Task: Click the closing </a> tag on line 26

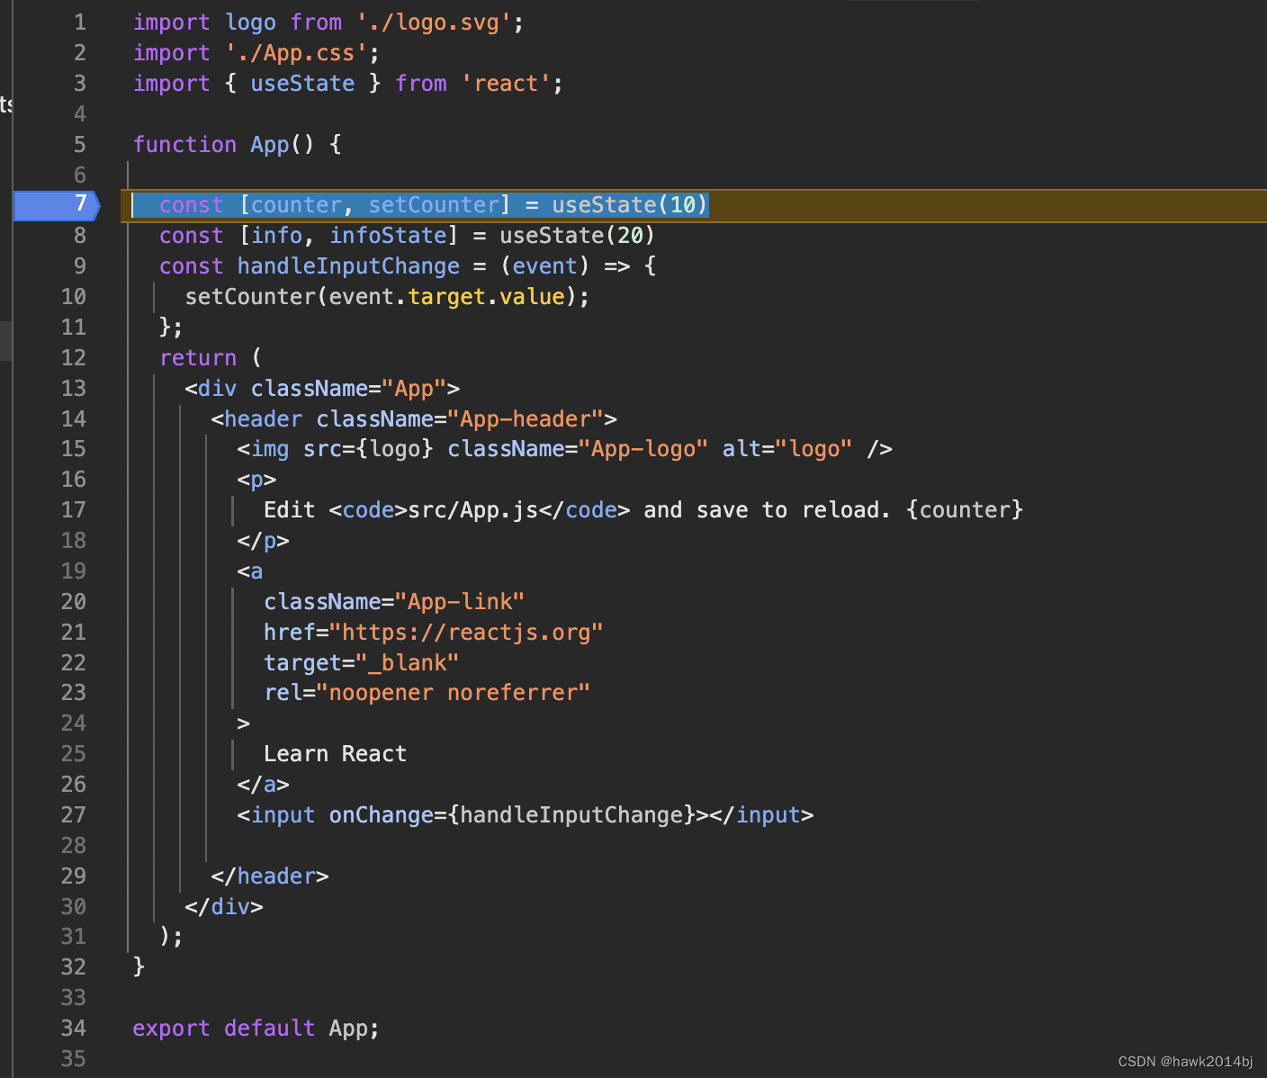Action: coord(263,785)
